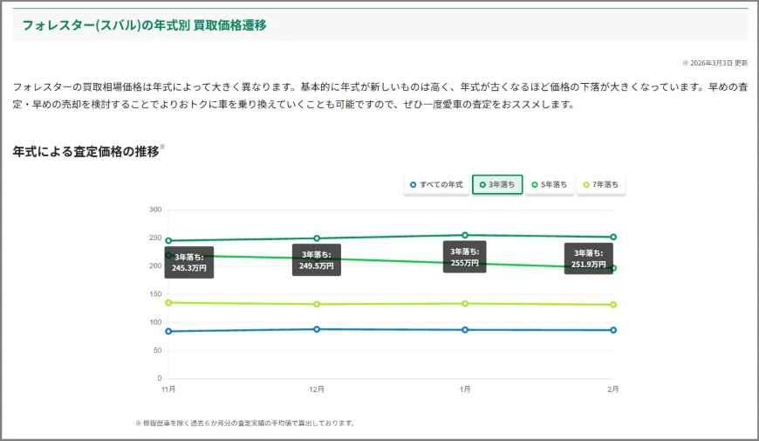
Task: Toggle the 3年落ち legend button
Action: pos(497,184)
